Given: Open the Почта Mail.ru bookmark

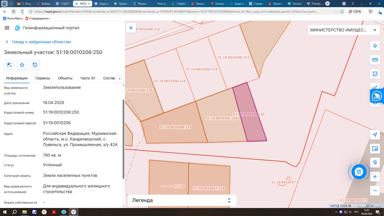Looking at the screenshot, I should pyautogui.click(x=13, y=18).
